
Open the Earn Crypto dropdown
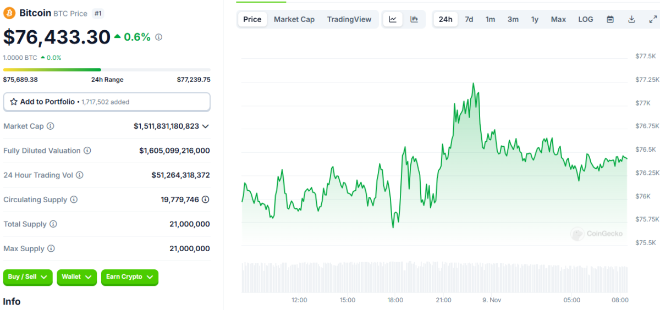tap(129, 277)
